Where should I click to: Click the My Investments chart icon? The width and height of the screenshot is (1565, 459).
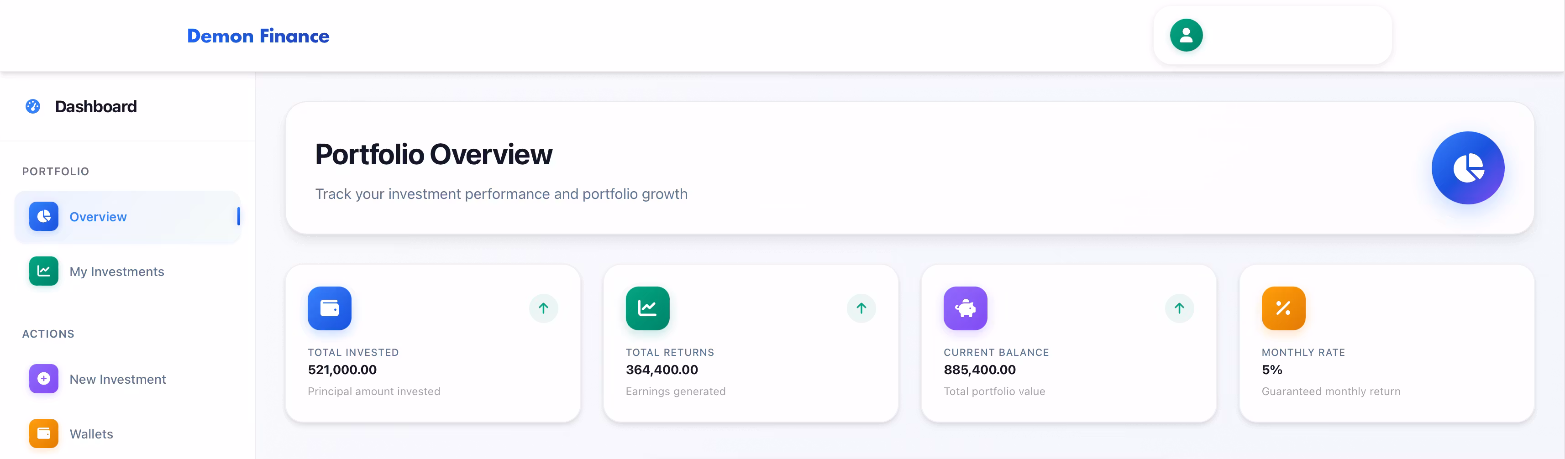point(43,271)
